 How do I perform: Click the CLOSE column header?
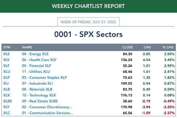tap(128, 47)
